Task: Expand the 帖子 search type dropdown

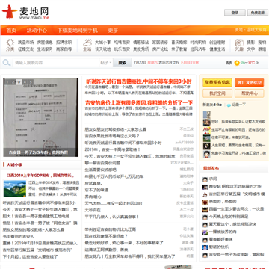Action: coord(106,63)
